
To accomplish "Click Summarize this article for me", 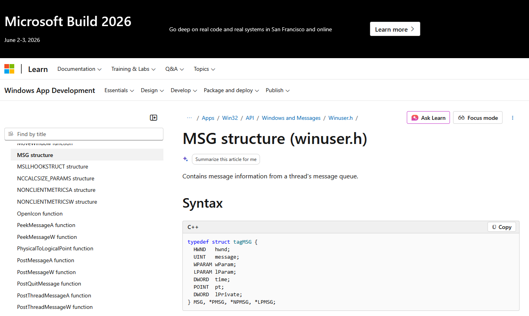I will point(226,159).
